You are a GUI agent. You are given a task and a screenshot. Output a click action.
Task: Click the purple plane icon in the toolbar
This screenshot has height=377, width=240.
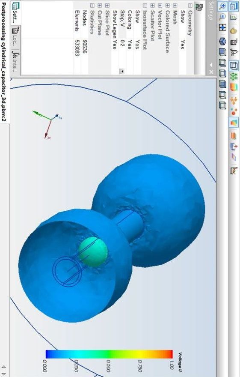(234, 158)
